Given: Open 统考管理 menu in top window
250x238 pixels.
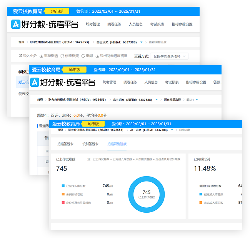Looking at the screenshot, I should 93,24.
